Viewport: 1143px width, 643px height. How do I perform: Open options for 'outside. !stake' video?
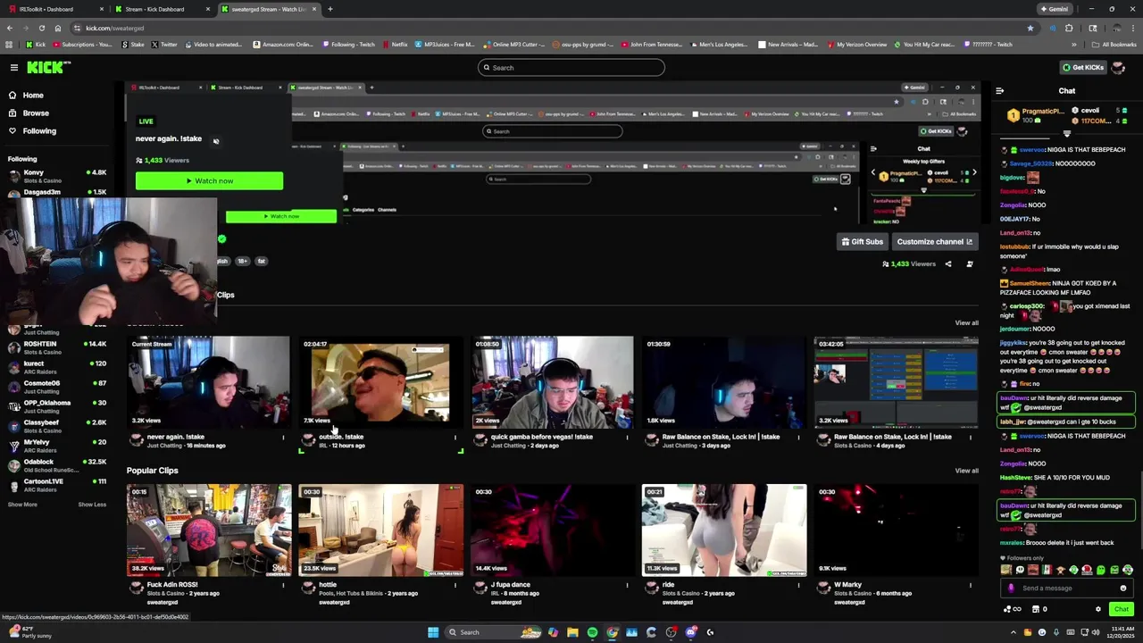(x=455, y=438)
